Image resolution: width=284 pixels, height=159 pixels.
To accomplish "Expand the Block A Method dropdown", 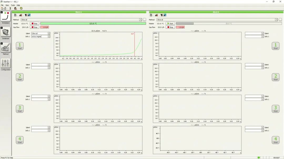I will point(140,20).
